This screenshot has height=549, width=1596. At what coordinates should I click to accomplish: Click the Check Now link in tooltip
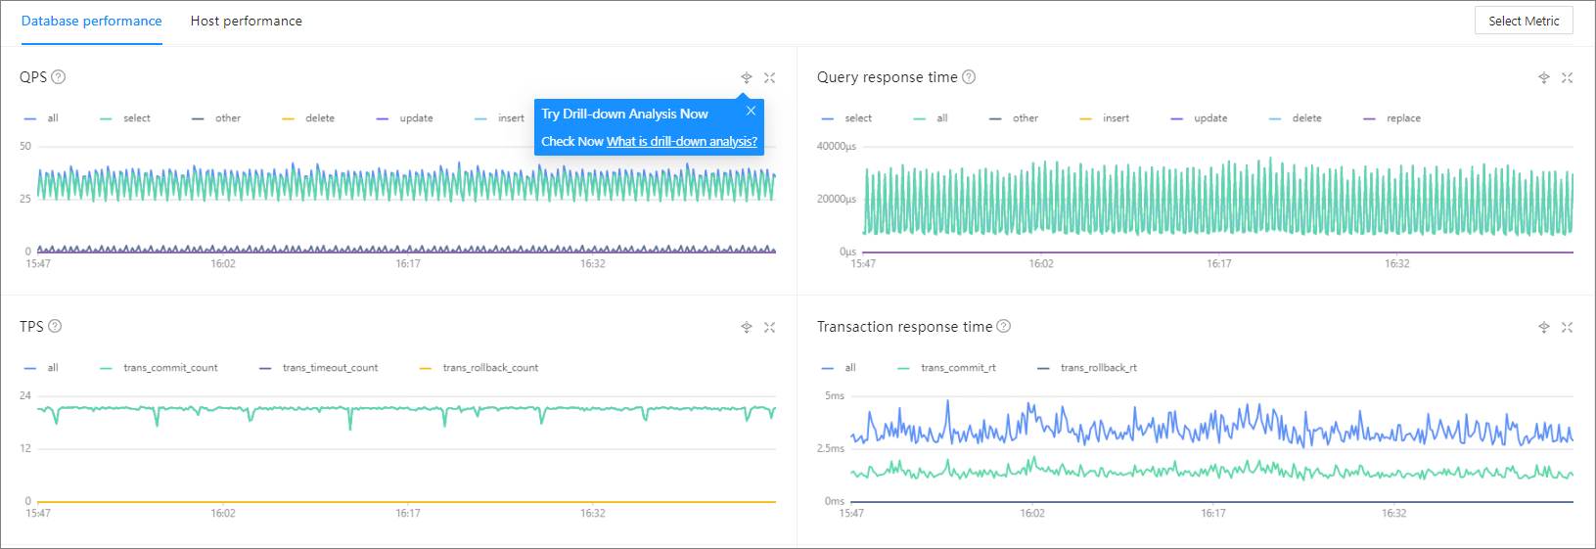[572, 142]
